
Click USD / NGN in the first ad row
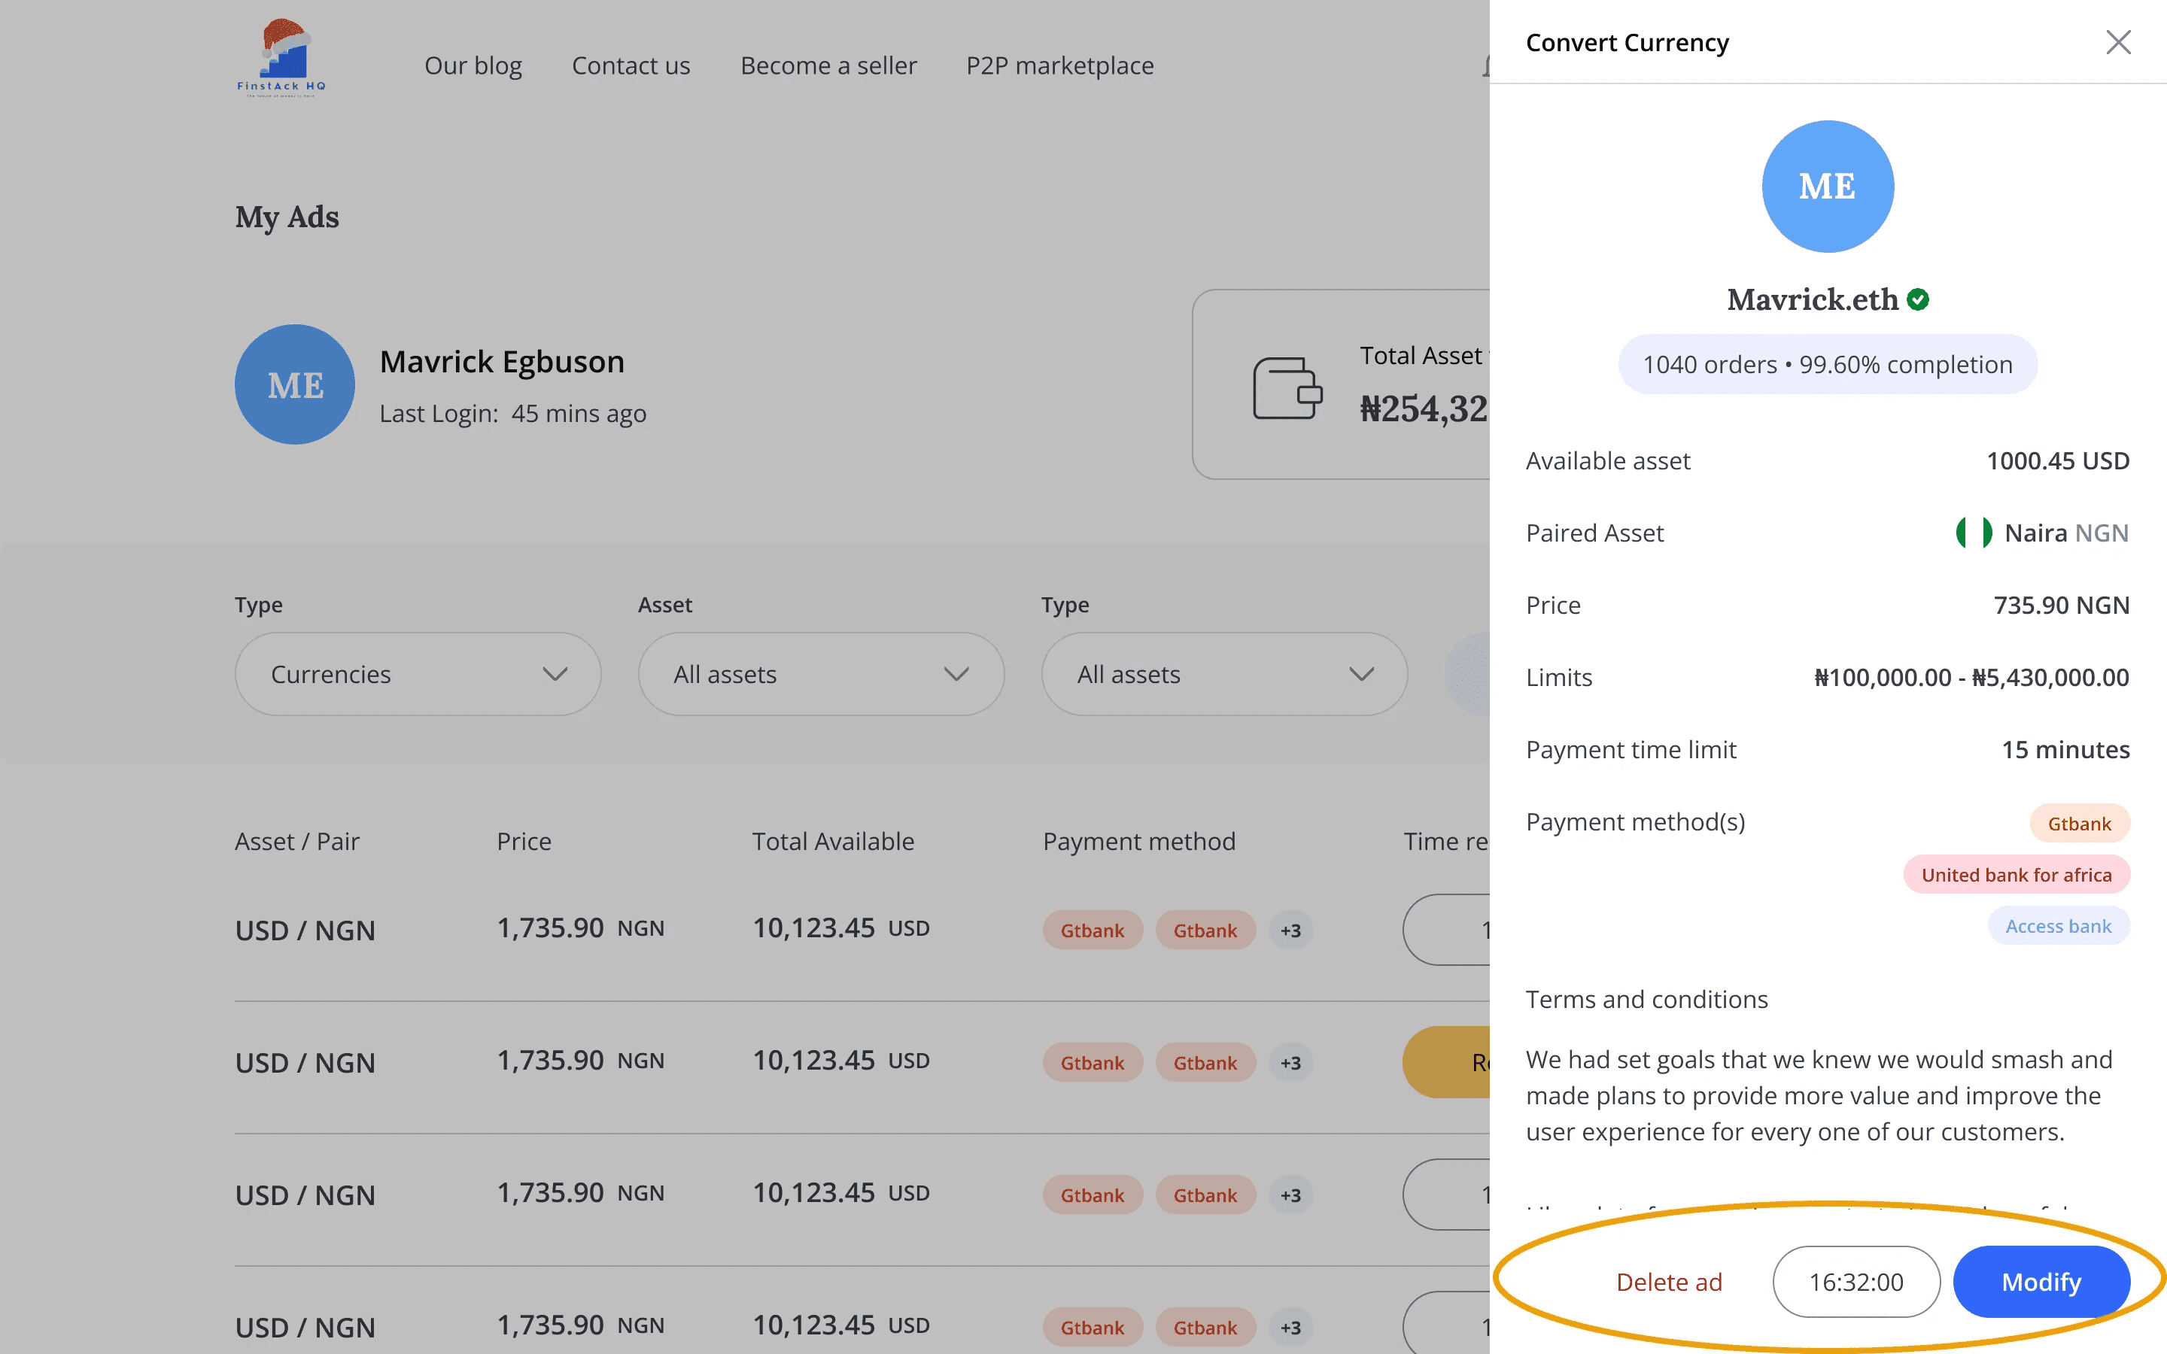point(305,930)
